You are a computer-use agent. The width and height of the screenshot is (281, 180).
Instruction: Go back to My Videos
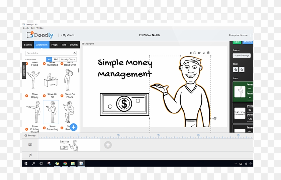point(67,35)
